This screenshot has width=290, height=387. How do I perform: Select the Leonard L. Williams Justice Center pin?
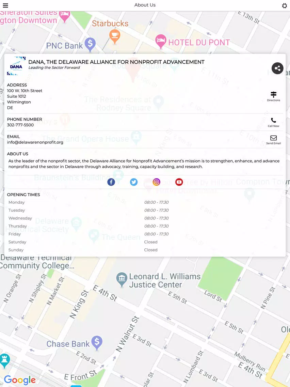(122, 280)
